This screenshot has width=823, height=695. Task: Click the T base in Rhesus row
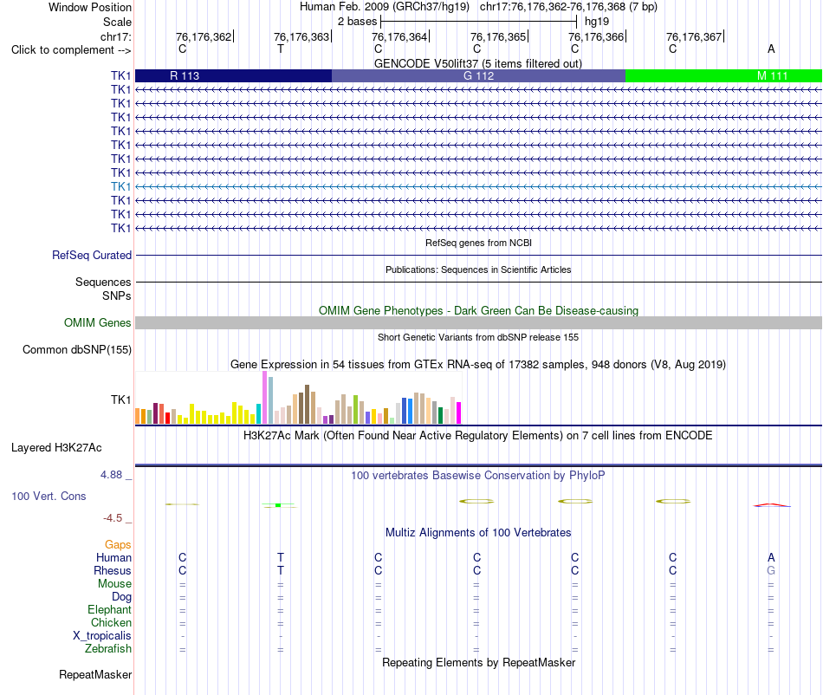pos(281,570)
